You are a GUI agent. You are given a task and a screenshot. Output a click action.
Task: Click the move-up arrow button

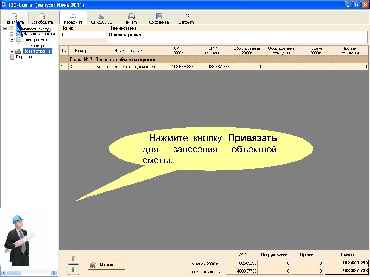pyautogui.click(x=73, y=258)
